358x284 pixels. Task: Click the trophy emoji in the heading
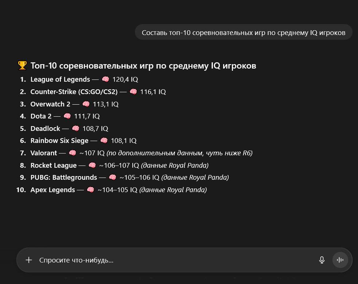(x=22, y=66)
